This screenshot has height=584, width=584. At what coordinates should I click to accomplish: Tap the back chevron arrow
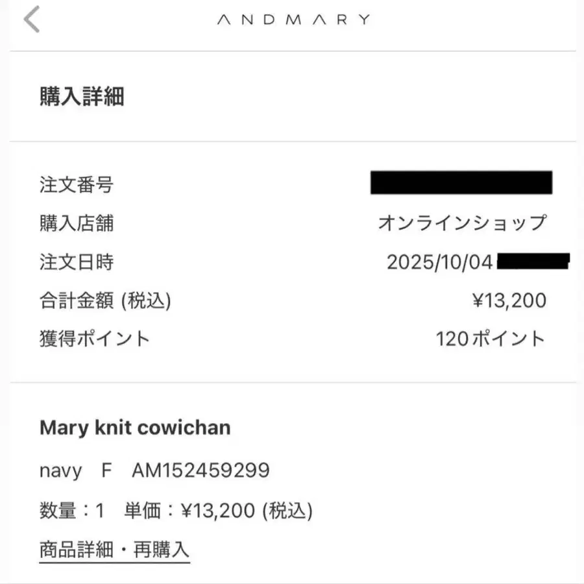pos(32,19)
